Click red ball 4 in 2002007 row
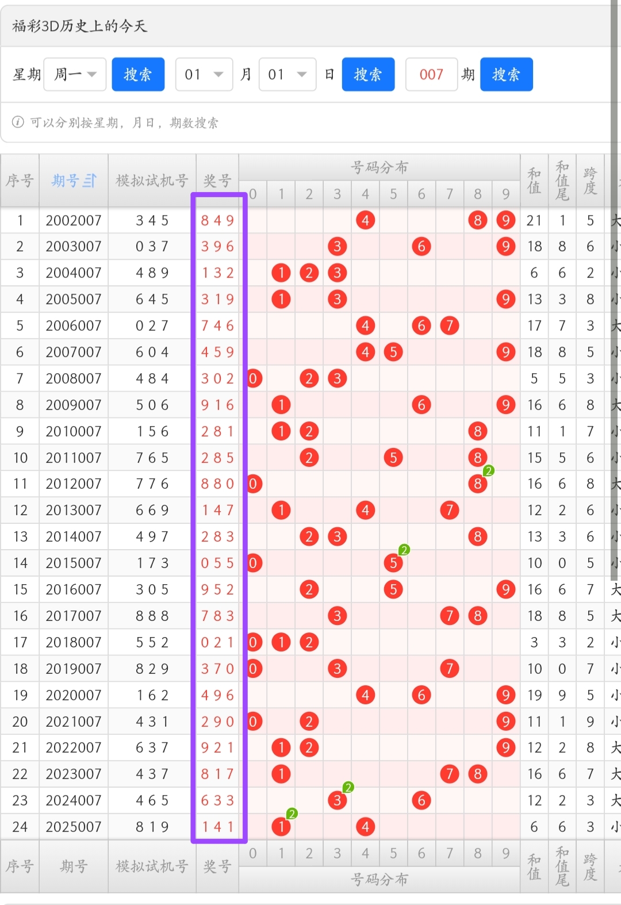 (x=366, y=220)
